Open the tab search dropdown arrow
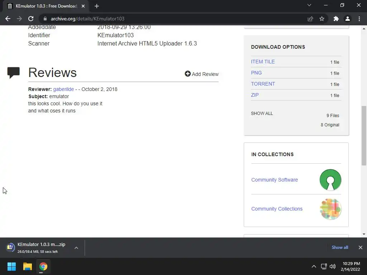The width and height of the screenshot is (367, 275). pos(309,5)
